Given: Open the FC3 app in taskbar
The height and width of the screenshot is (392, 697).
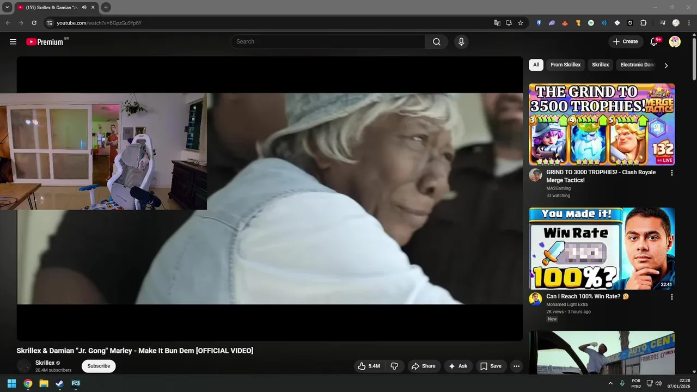Looking at the screenshot, I should coord(76,383).
